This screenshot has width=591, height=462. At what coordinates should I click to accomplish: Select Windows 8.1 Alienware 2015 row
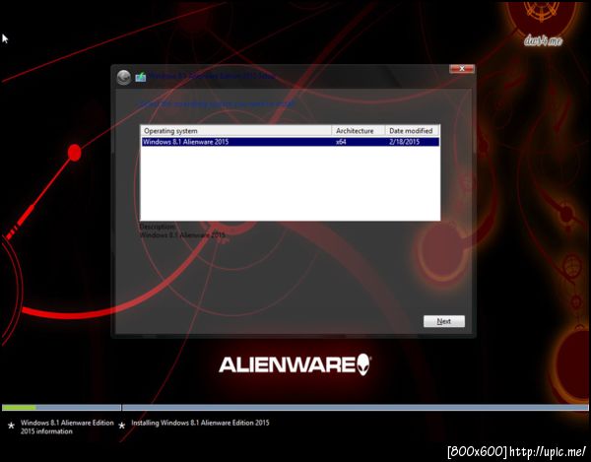click(x=290, y=142)
